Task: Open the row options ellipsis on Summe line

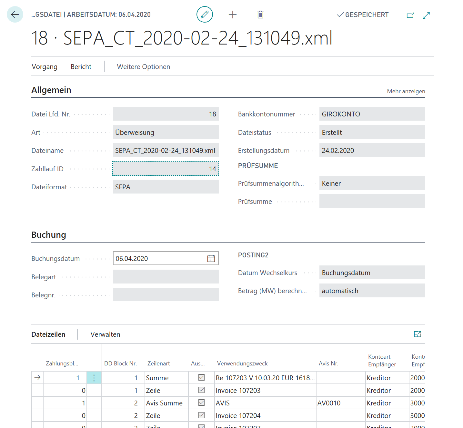Action: point(94,377)
